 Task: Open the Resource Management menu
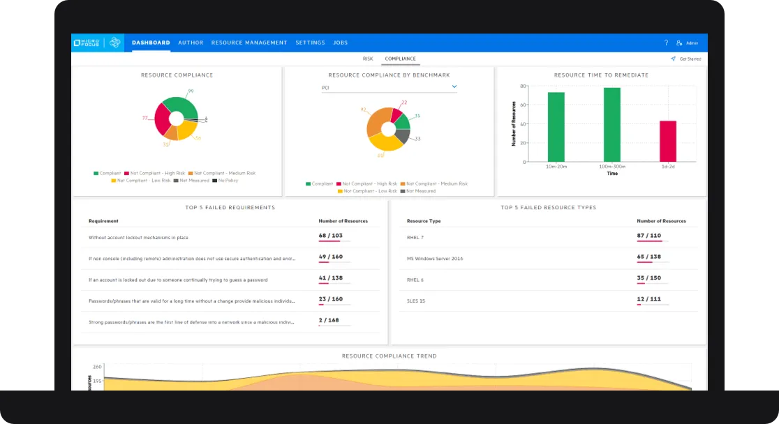pyautogui.click(x=248, y=43)
